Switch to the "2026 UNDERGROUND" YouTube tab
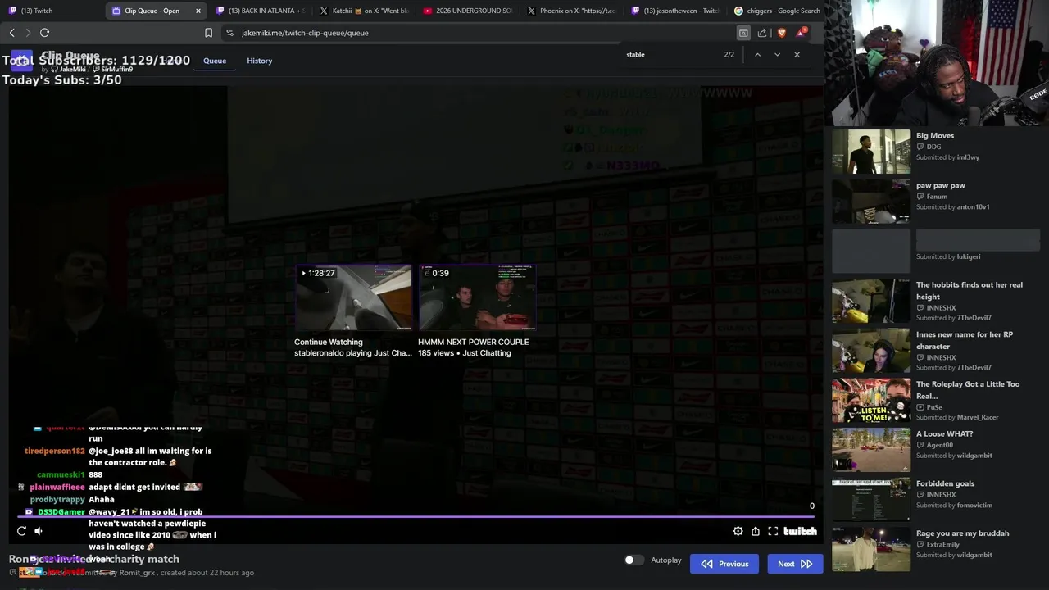Viewport: 1049px width, 590px height. click(468, 11)
